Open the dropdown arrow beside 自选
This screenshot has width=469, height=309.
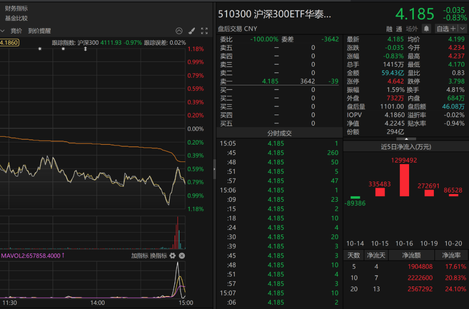(x=462, y=29)
